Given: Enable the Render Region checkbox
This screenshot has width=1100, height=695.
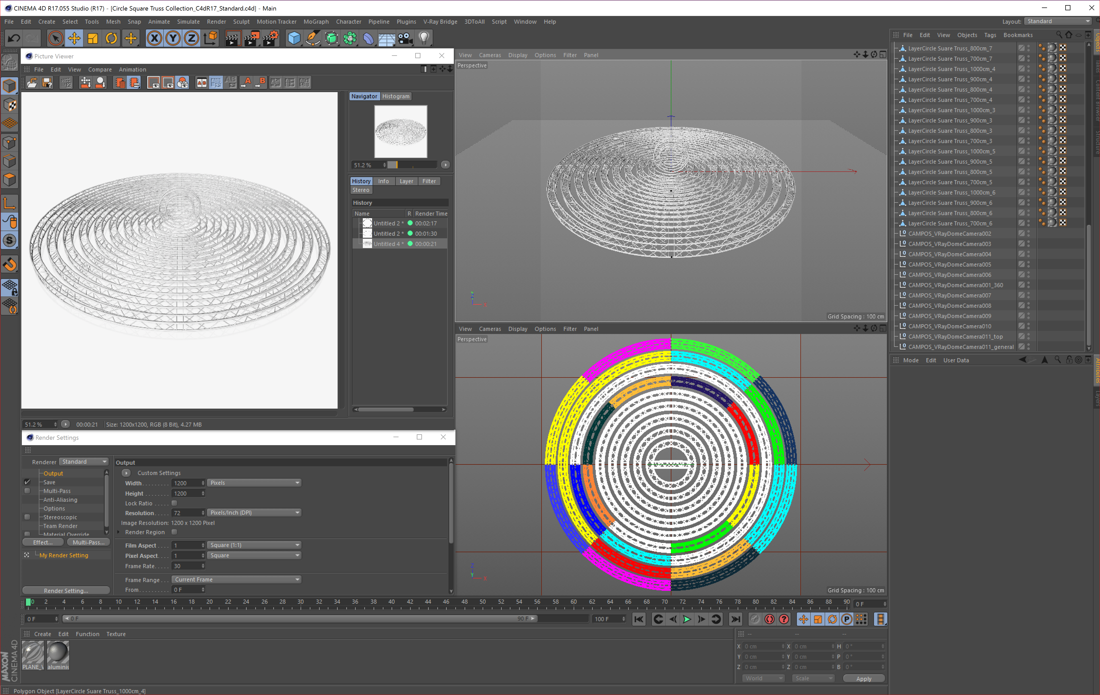Looking at the screenshot, I should pos(174,532).
